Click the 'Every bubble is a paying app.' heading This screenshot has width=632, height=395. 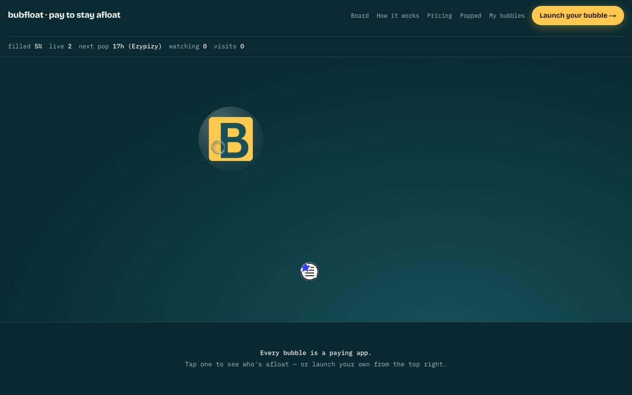[x=316, y=353]
